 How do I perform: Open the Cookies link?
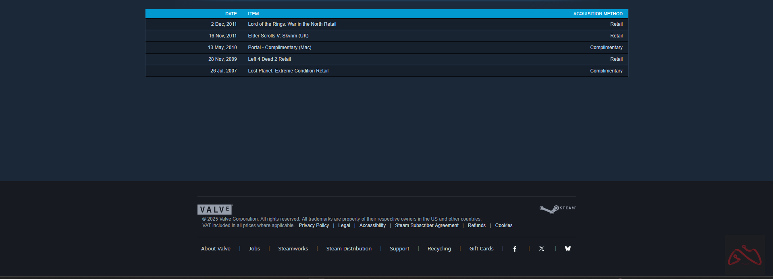(x=503, y=225)
